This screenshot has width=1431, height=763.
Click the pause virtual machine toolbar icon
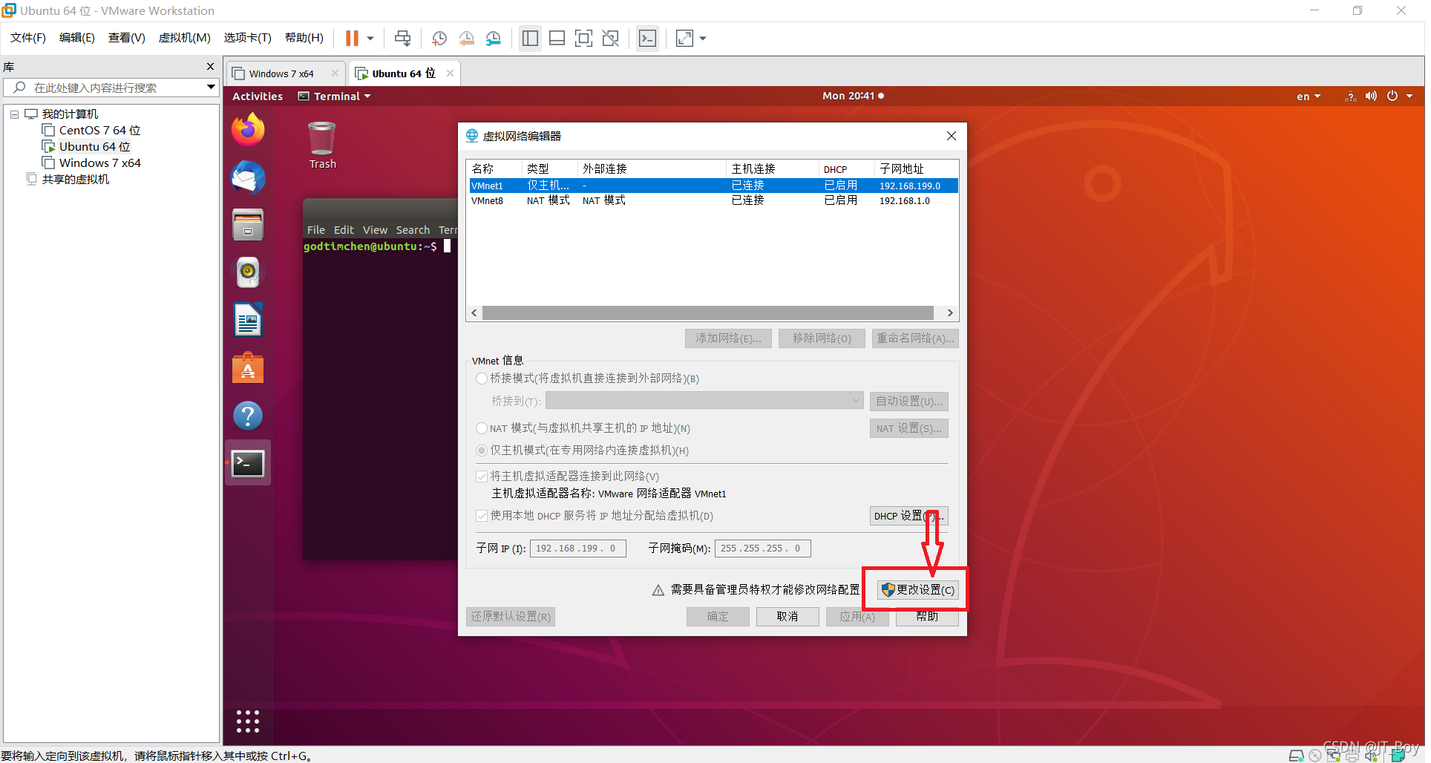[x=353, y=38]
